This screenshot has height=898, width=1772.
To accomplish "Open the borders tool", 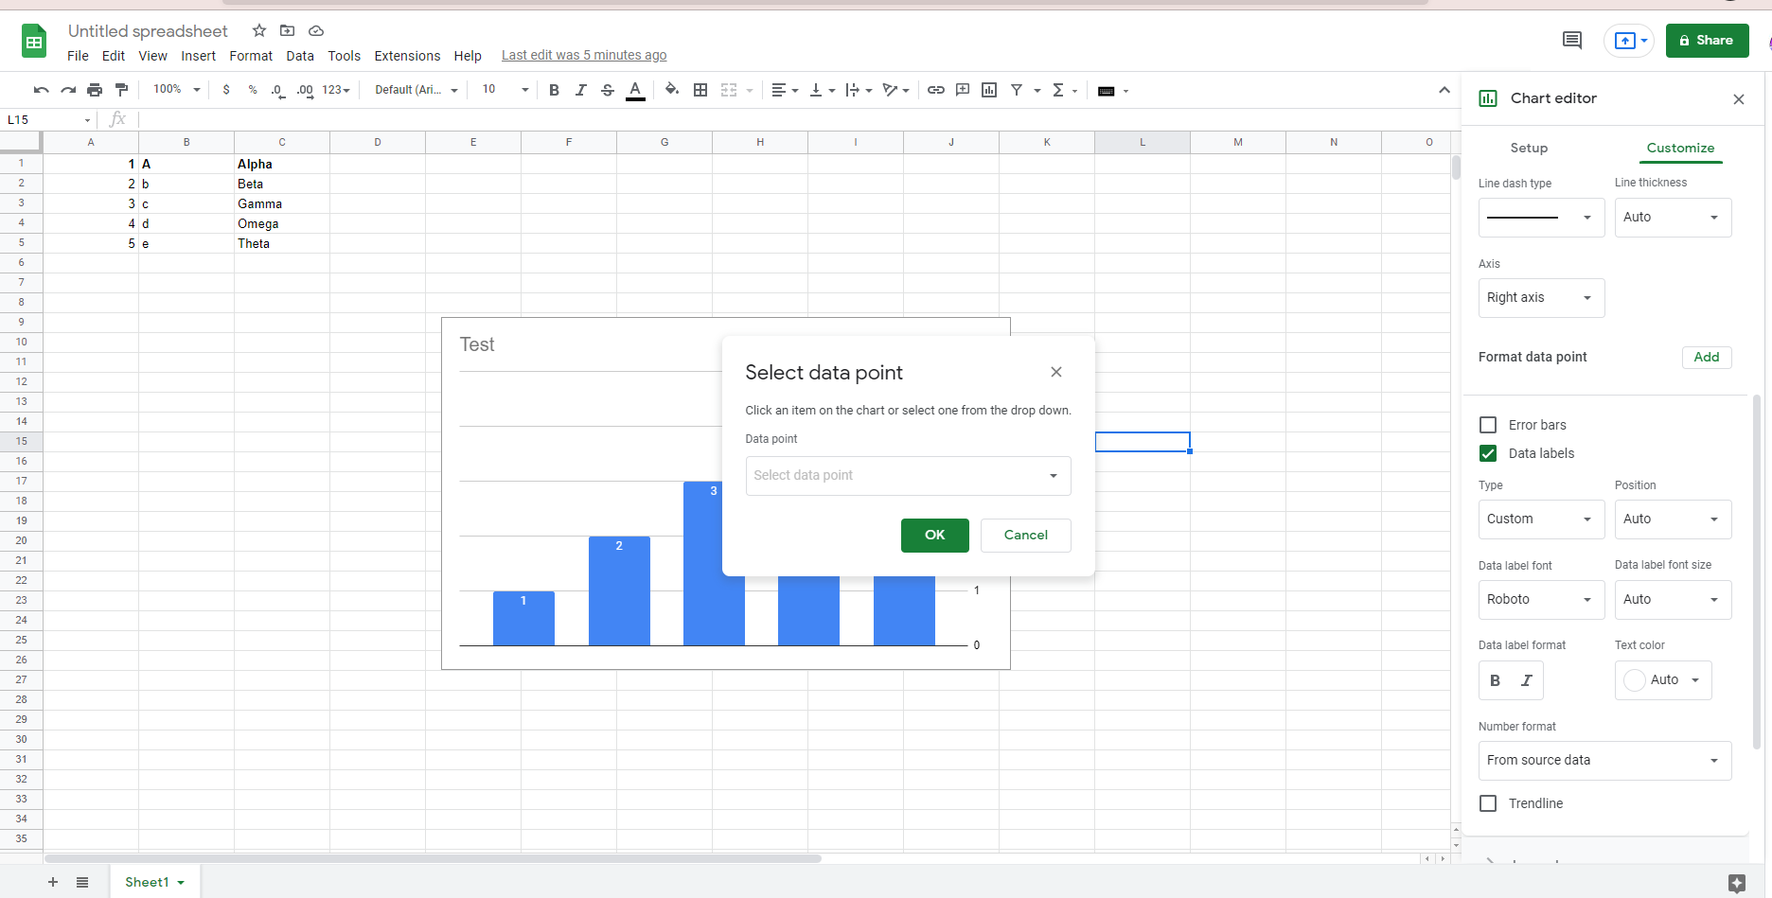I will click(x=700, y=90).
